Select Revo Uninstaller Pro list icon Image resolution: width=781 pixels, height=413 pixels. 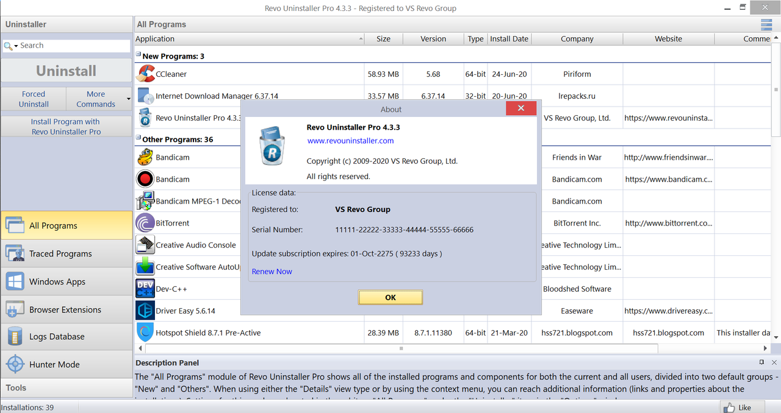145,118
